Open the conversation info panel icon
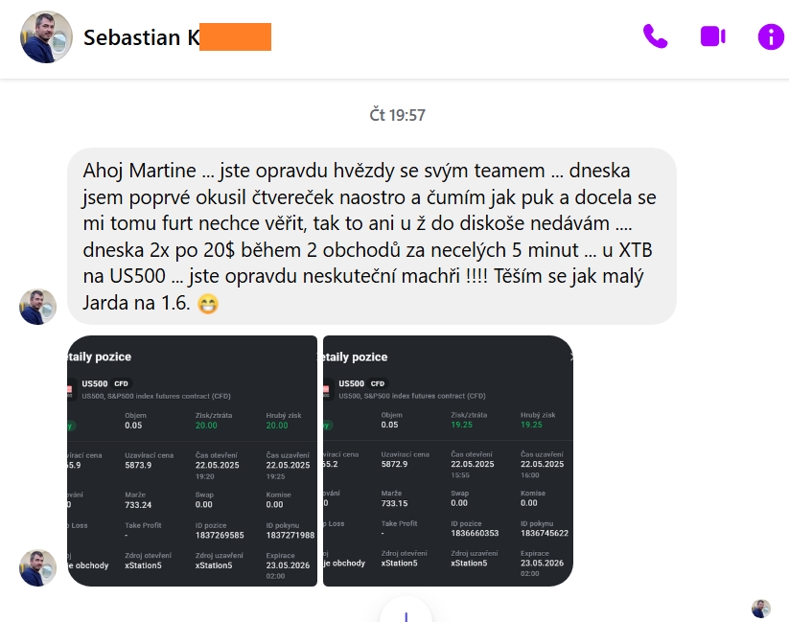 [x=771, y=37]
